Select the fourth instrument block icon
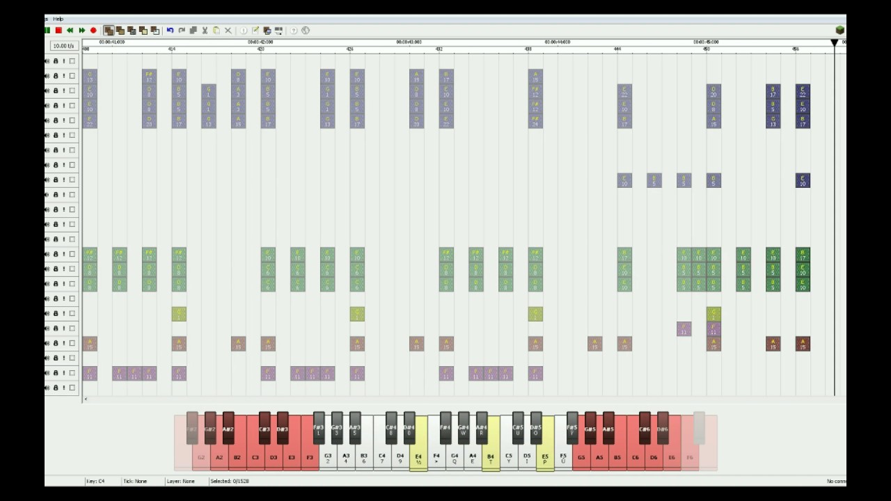 click(143, 31)
